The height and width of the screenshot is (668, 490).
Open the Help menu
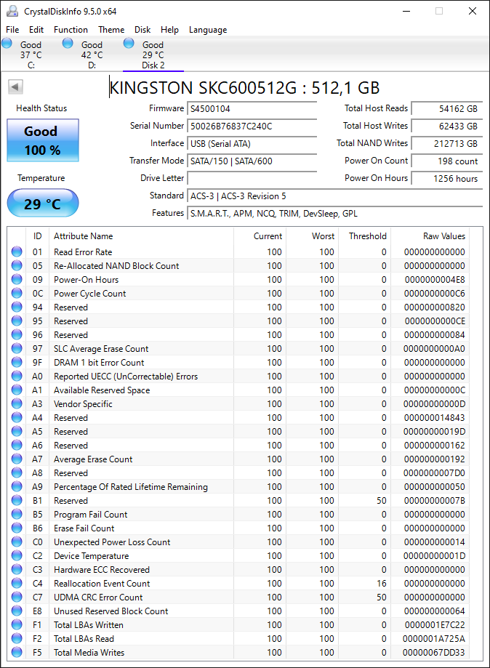(x=169, y=30)
